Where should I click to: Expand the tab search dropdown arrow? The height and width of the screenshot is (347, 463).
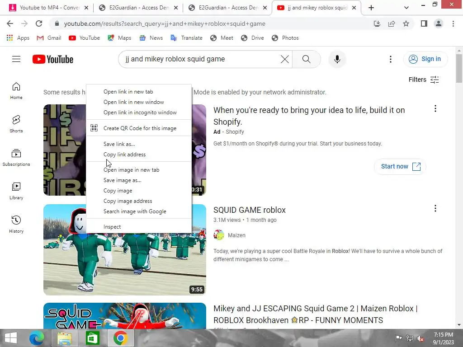406,8
